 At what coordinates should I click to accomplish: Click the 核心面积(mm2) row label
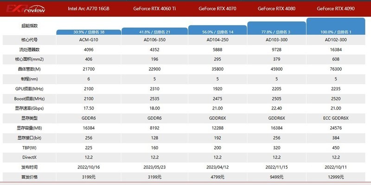(x=29, y=60)
